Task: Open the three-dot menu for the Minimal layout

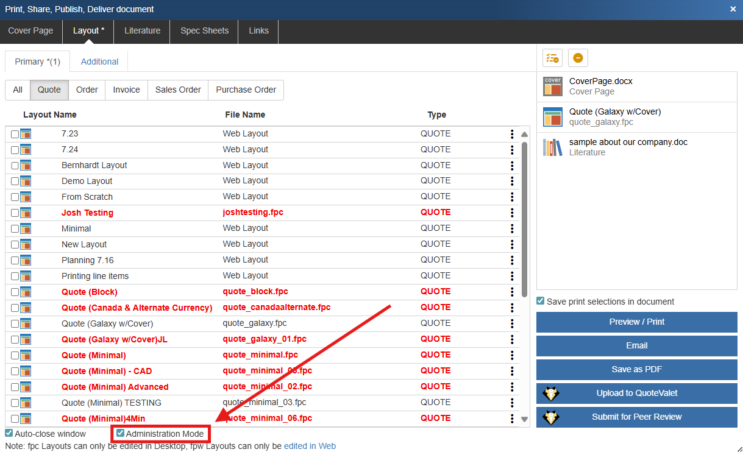Action: tap(512, 228)
